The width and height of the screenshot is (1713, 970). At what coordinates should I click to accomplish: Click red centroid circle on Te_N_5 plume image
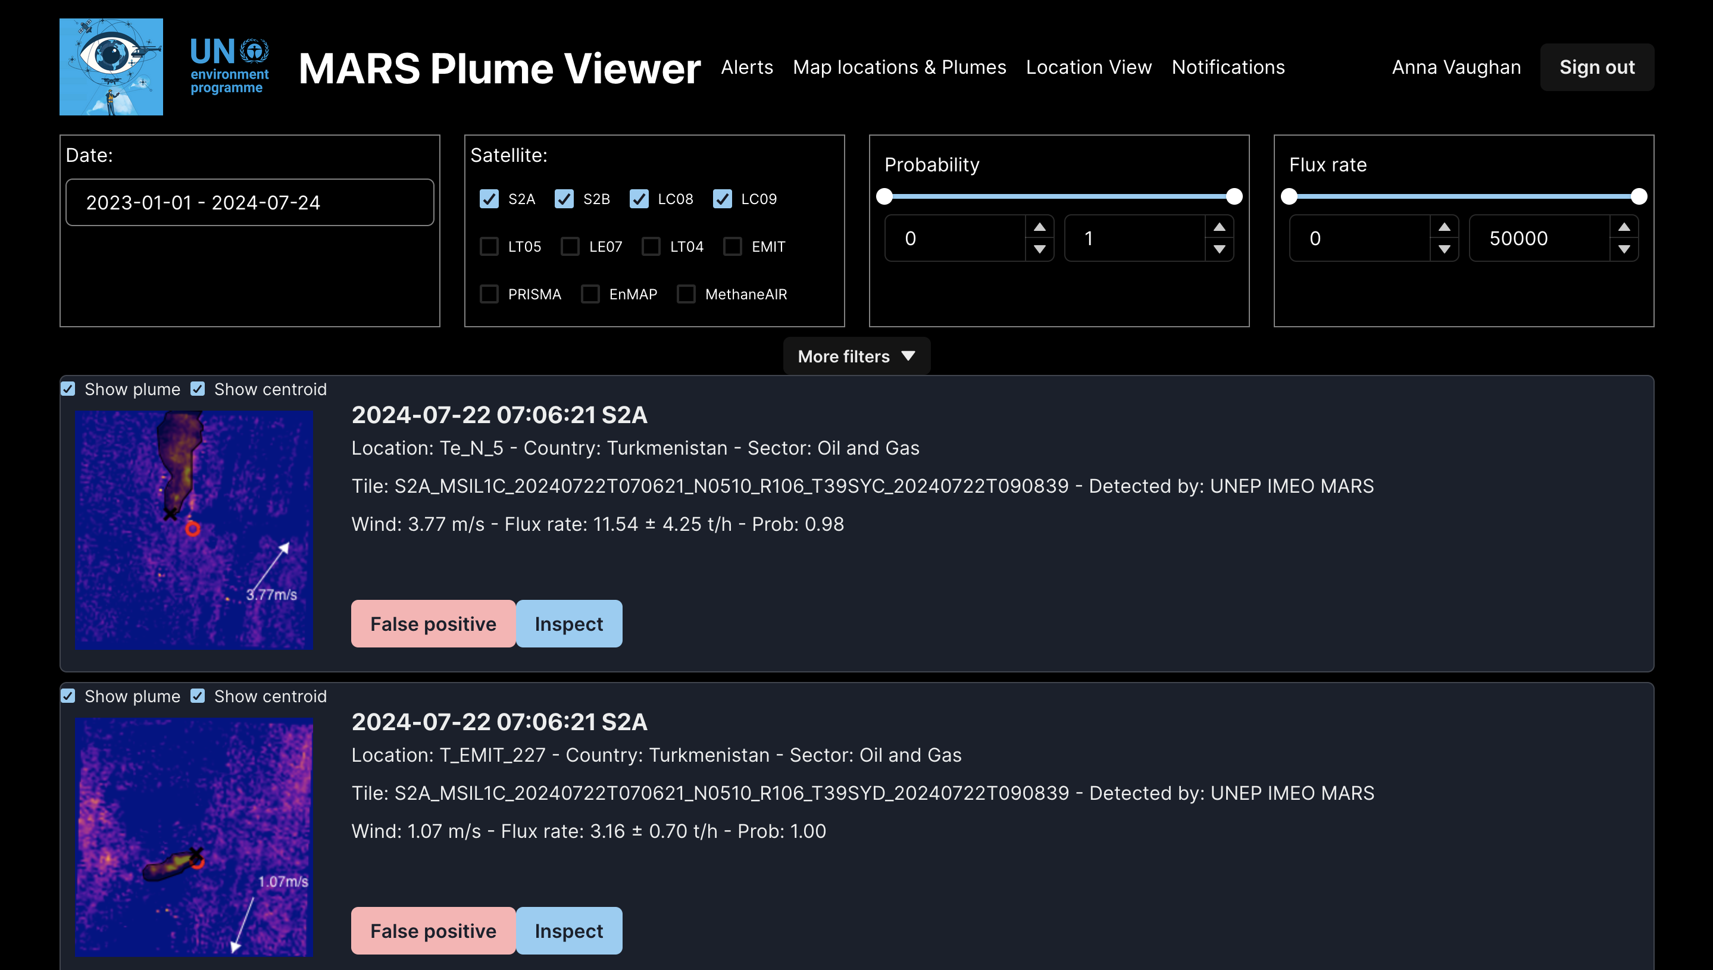click(193, 529)
